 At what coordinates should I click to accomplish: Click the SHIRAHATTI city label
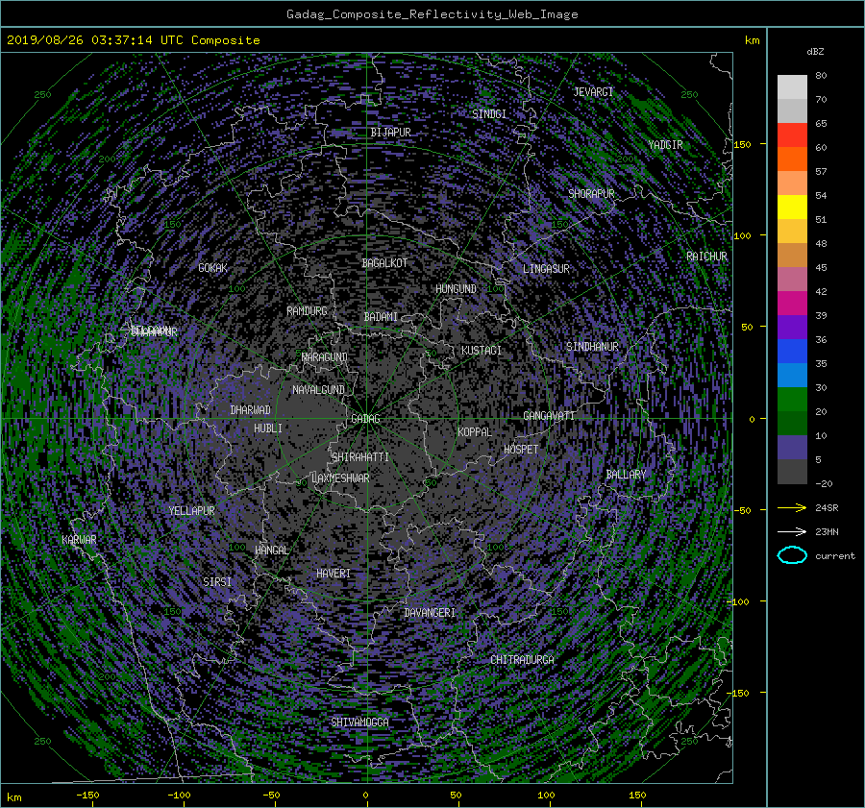tap(360, 457)
